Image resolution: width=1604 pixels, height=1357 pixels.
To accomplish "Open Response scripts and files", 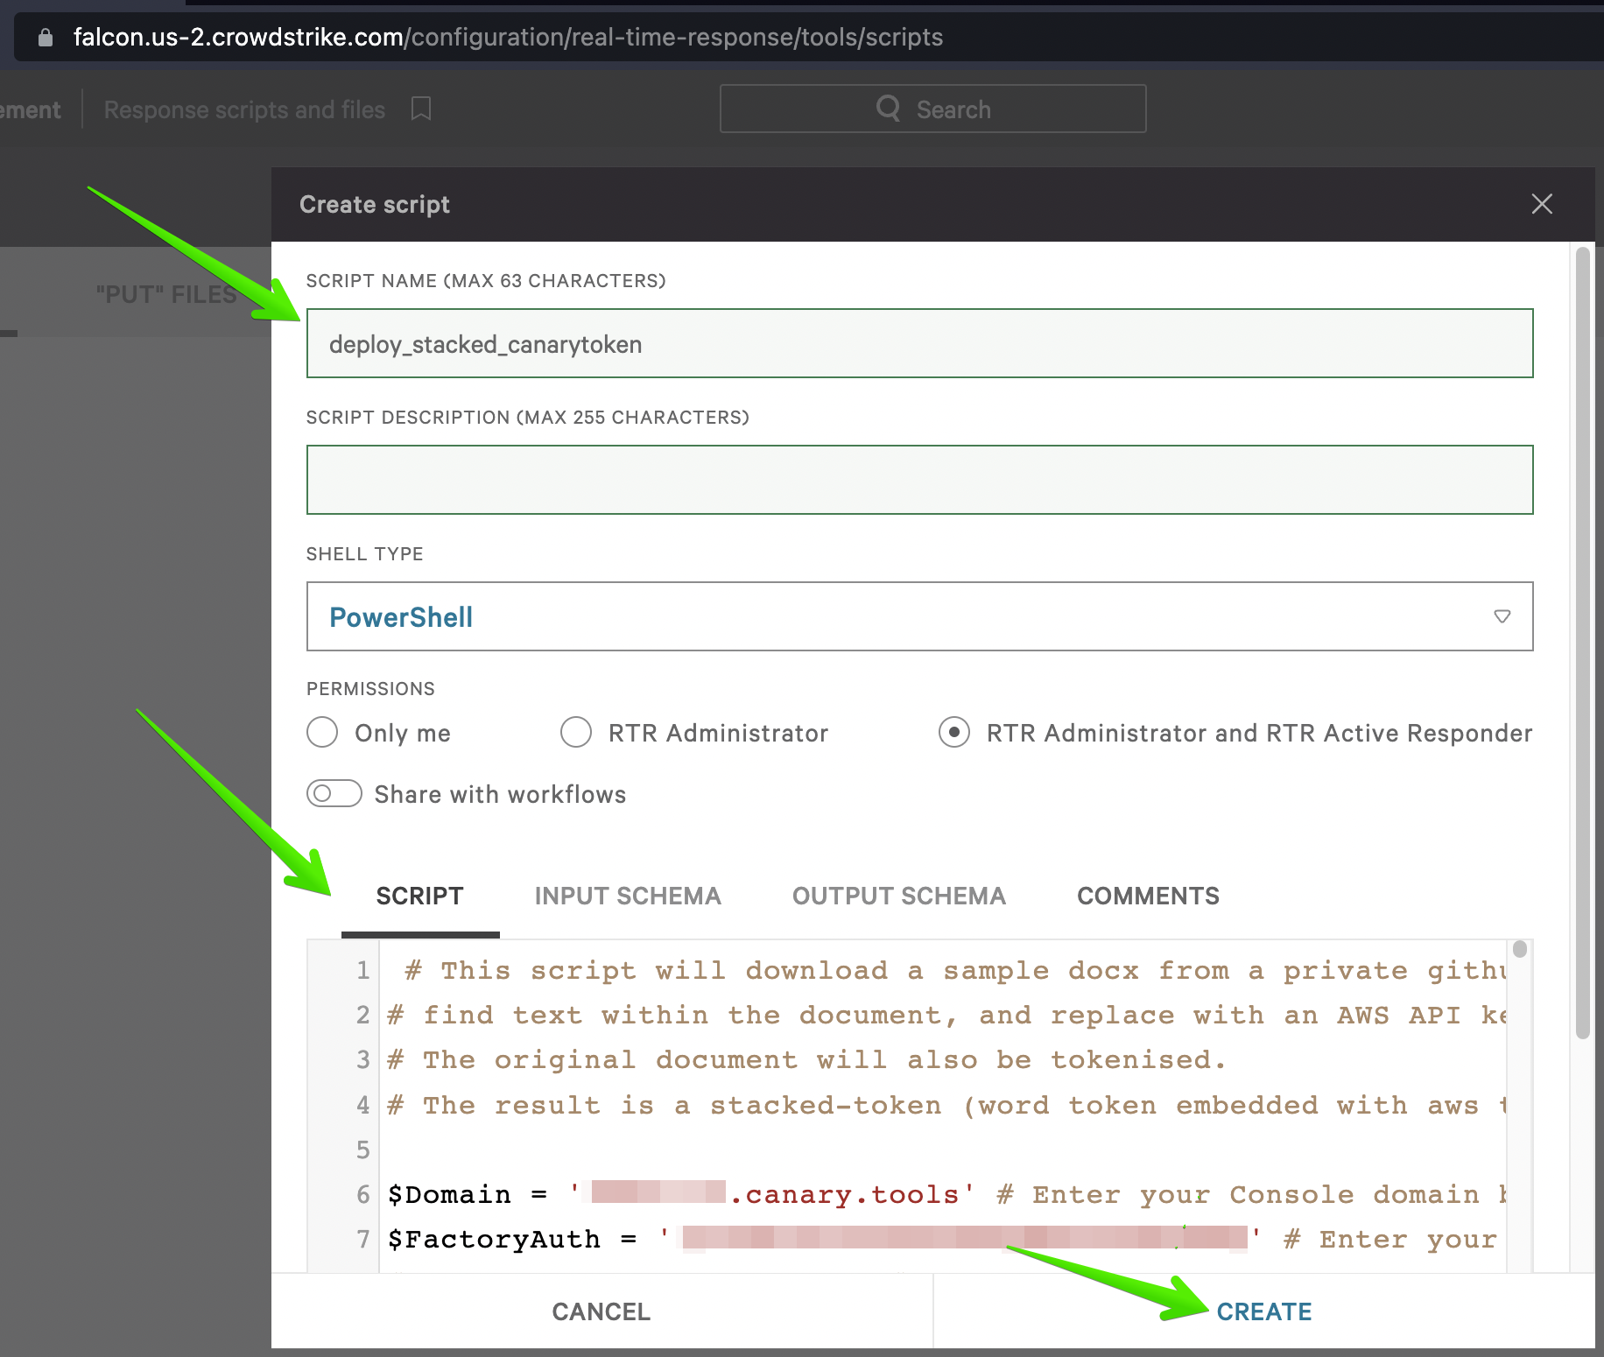I will [x=244, y=109].
